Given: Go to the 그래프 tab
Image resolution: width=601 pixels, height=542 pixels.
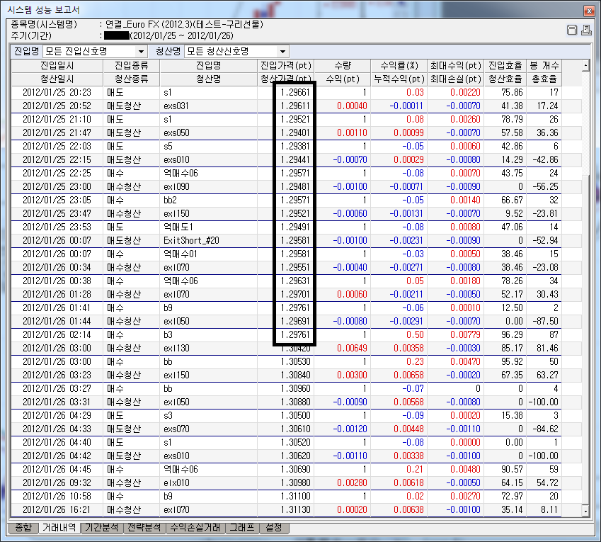Looking at the screenshot, I should click(x=239, y=528).
